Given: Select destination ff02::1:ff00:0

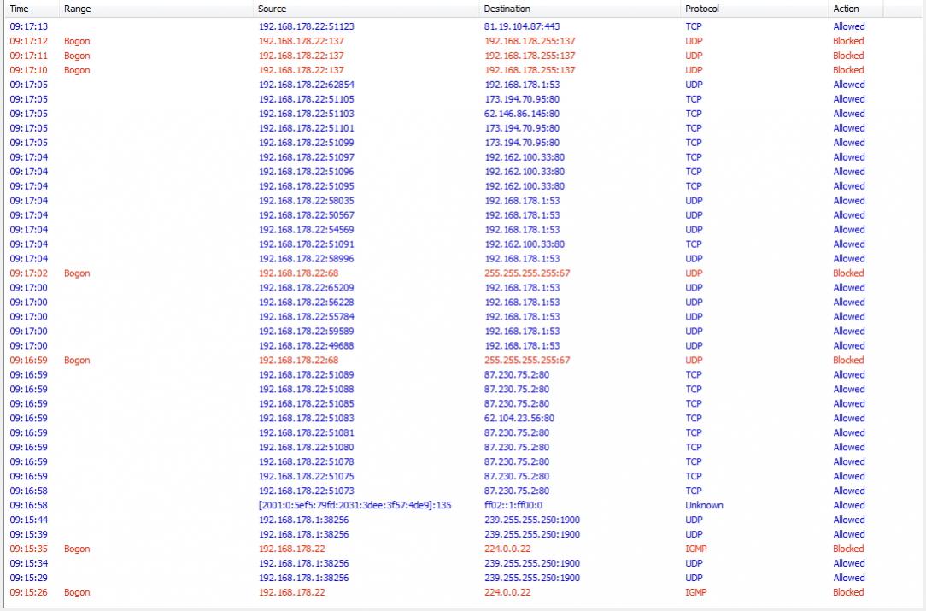Looking at the screenshot, I should point(513,505).
